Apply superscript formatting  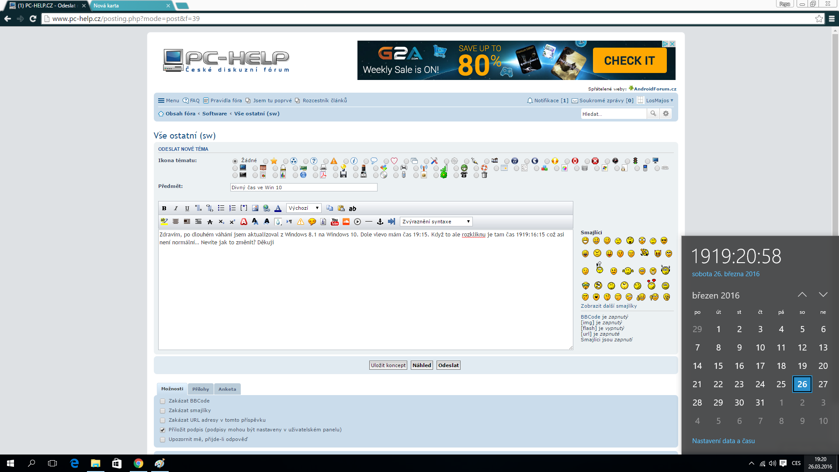pos(232,222)
